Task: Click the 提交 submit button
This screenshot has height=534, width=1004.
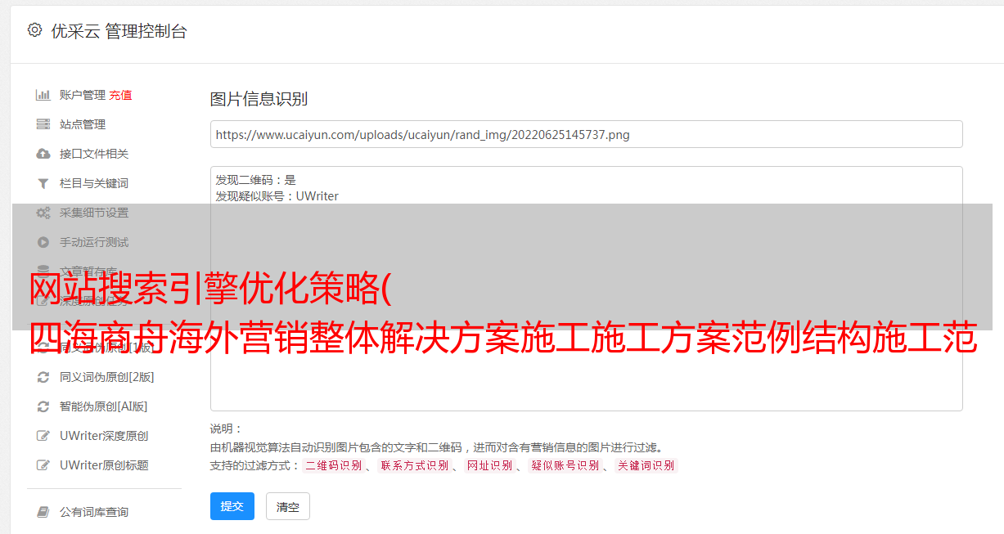Action: [232, 506]
